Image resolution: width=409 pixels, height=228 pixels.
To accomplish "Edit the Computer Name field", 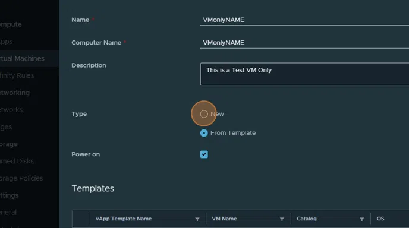I will [304, 43].
